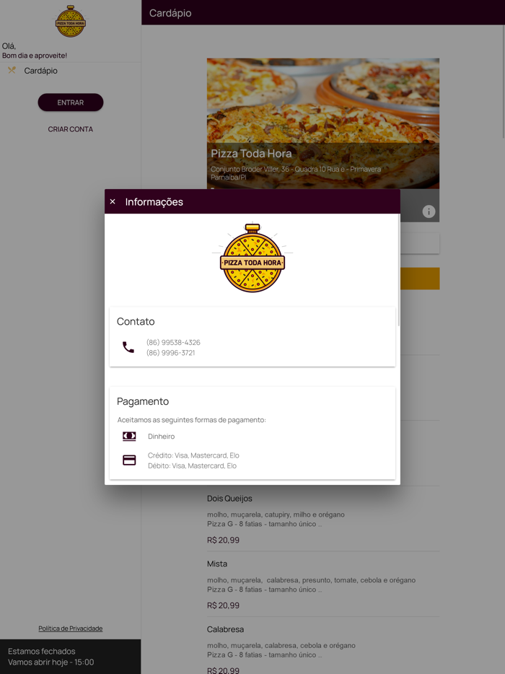Click the large pizza logo in dialog
Screen dimensions: 505x674
click(x=252, y=258)
